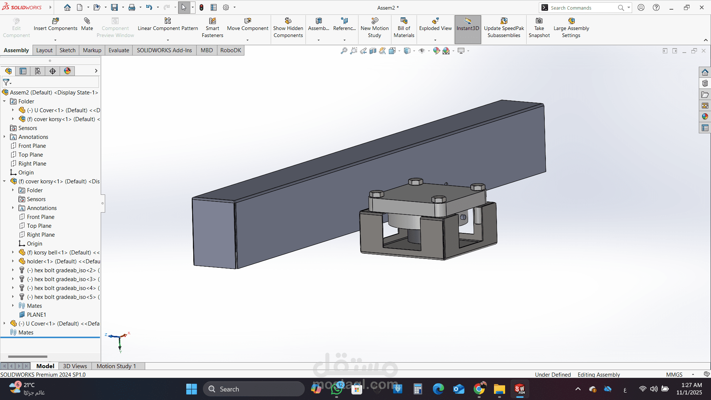
Task: Take a Snapshot of the assembly
Action: tap(539, 27)
